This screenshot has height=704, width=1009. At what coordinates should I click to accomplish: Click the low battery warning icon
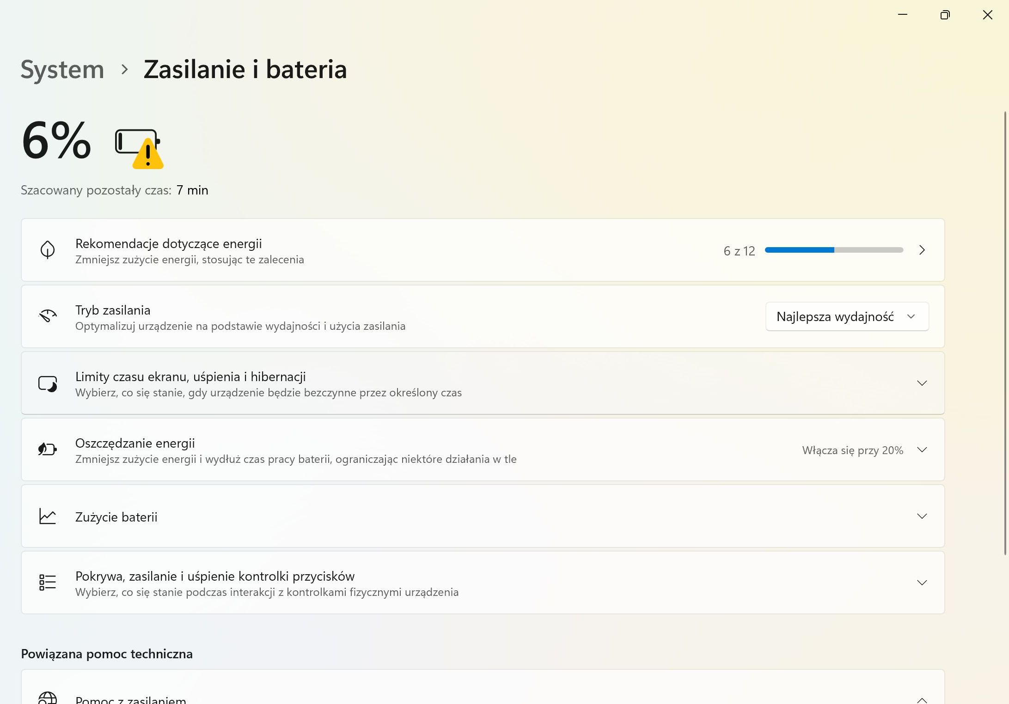pyautogui.click(x=139, y=148)
